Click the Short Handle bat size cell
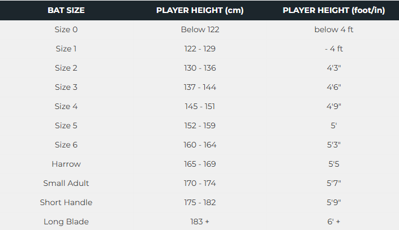The image size is (399, 230). coord(66,202)
